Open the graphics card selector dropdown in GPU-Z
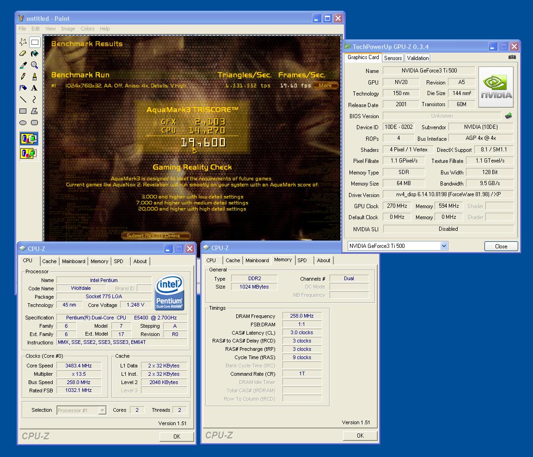This screenshot has width=533, height=457. click(x=444, y=246)
